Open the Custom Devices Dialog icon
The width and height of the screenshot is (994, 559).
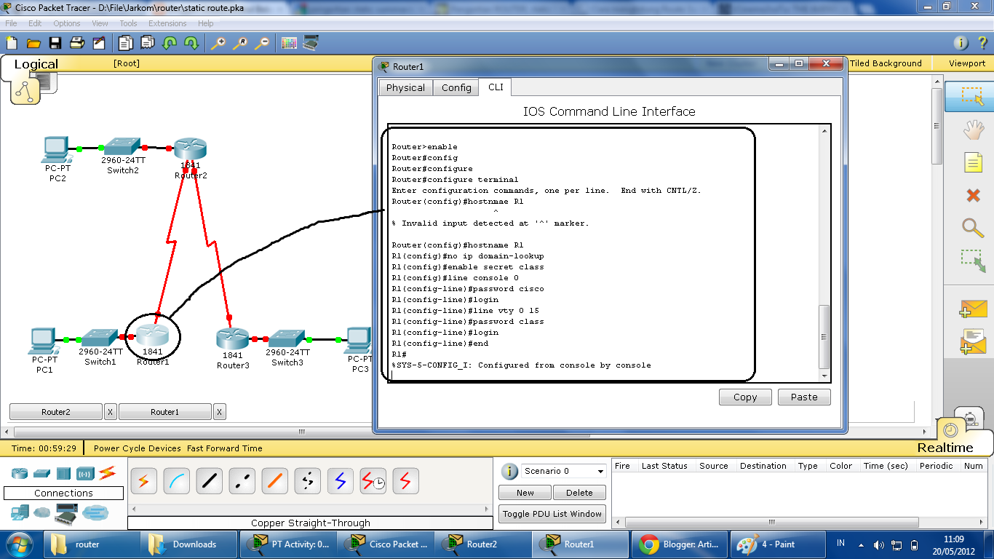tap(311, 43)
